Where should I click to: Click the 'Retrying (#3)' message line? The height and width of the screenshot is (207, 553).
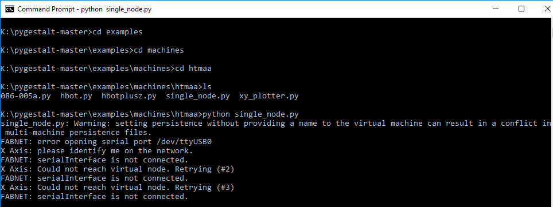(x=118, y=188)
